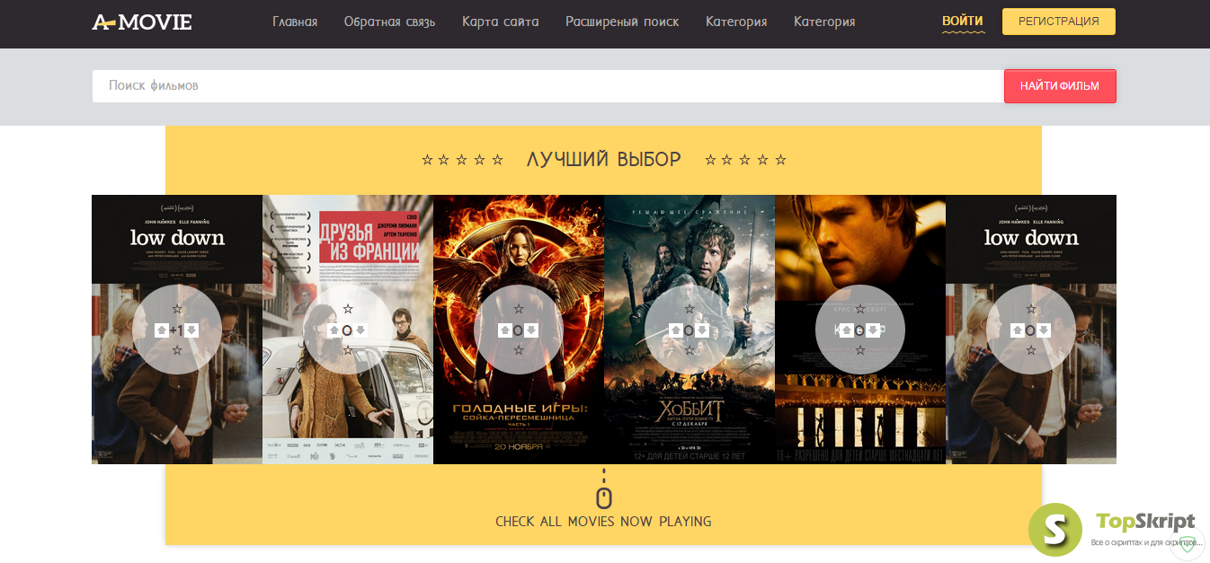Image resolution: width=1210 pixels, height=563 pixels.
Task: Click the НАЙТИ ФИЛЬМ search button
Action: tap(1060, 86)
